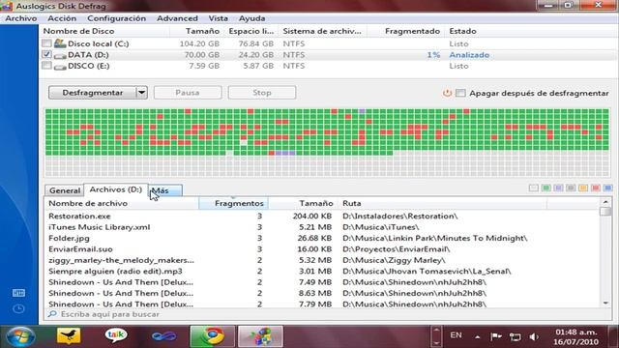Click the Disco local (C:) drive icon
The width and height of the screenshot is (619, 348).
click(60, 43)
